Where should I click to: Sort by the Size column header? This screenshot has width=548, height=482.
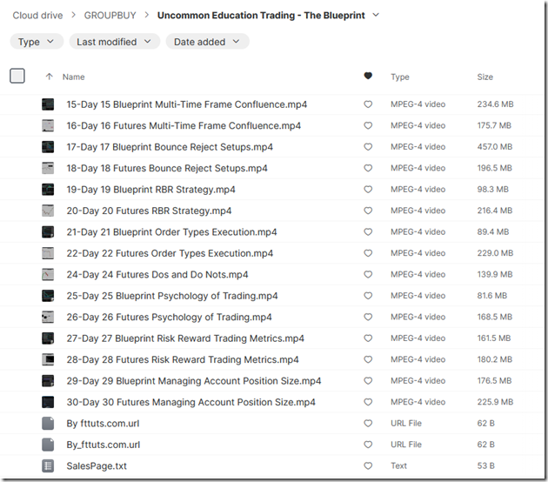[485, 77]
